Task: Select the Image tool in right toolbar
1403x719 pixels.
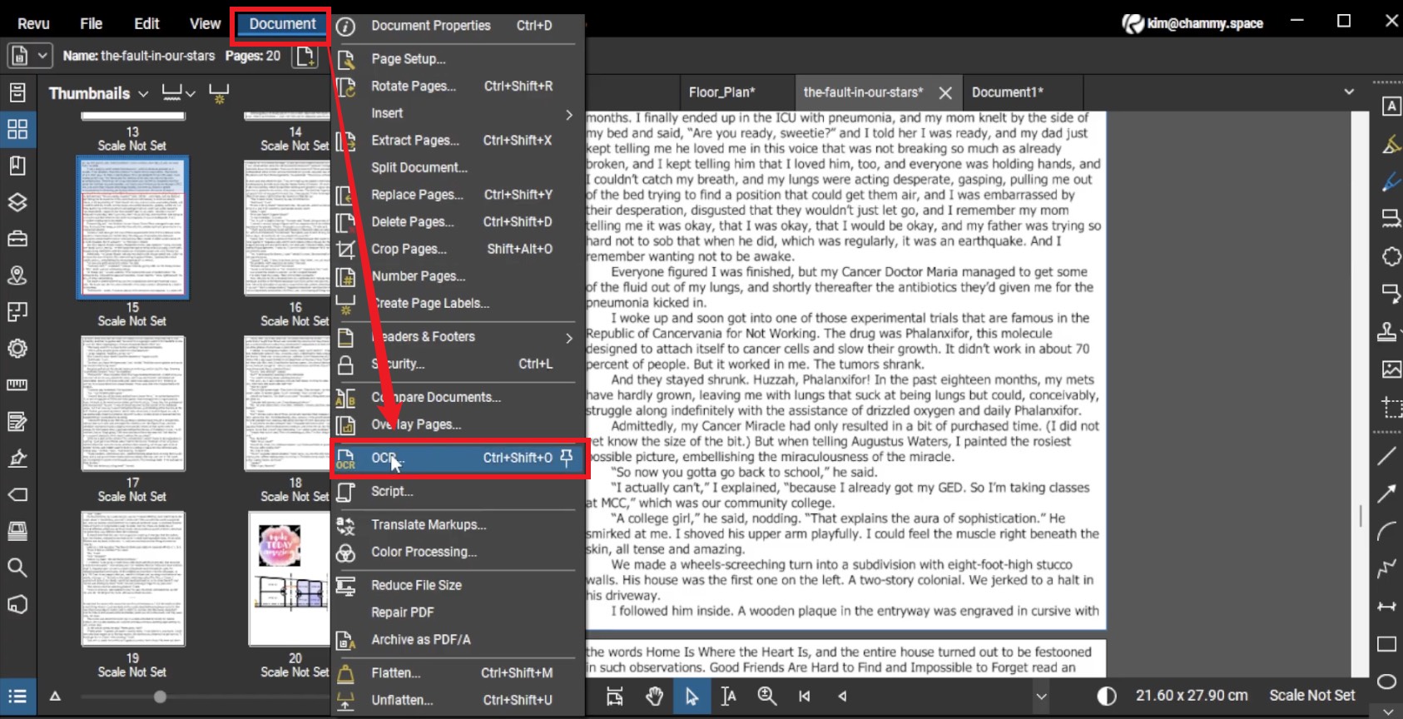Action: click(x=1391, y=369)
